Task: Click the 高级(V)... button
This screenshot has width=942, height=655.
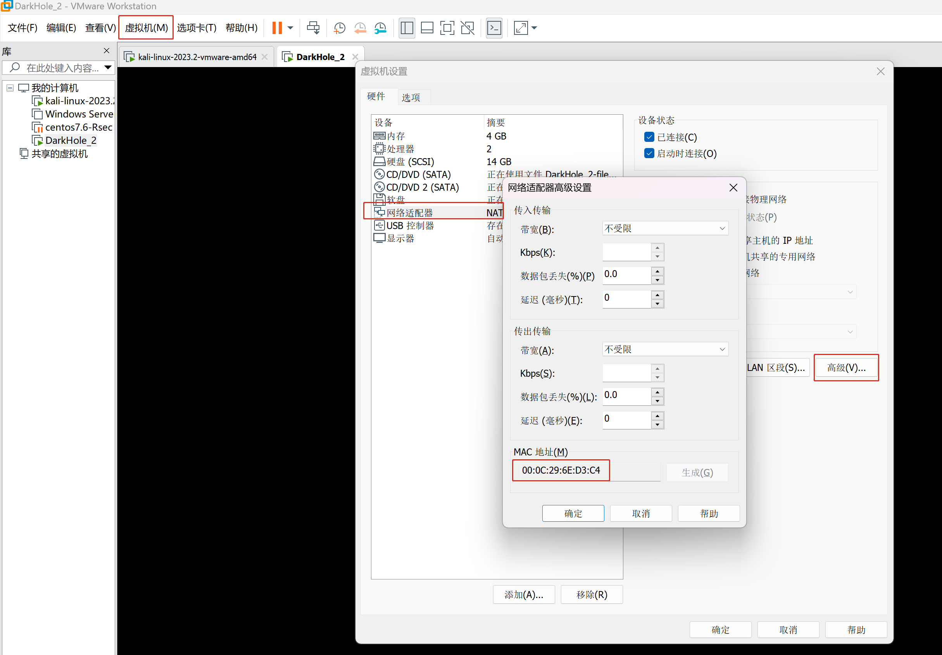Action: click(845, 367)
